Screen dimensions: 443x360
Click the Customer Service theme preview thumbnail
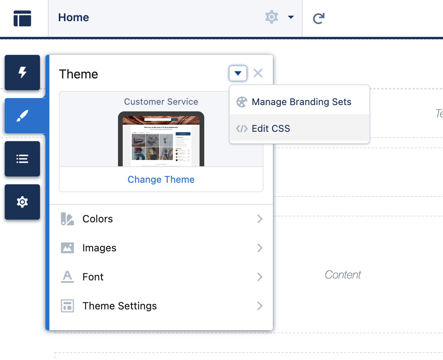[161, 139]
